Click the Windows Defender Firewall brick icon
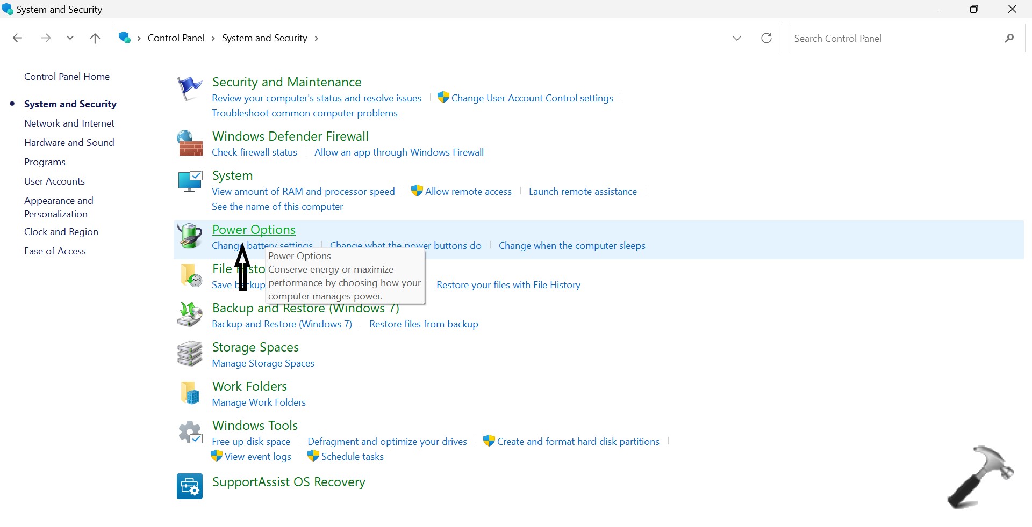This screenshot has height=527, width=1032. click(x=190, y=143)
